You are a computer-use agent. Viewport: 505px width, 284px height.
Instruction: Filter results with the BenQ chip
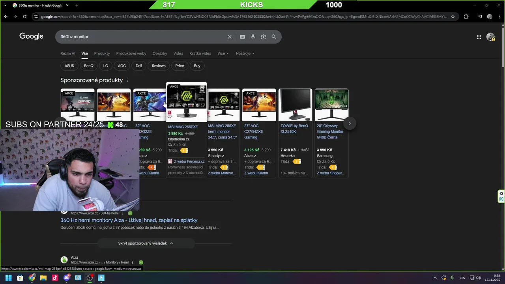pos(89,66)
